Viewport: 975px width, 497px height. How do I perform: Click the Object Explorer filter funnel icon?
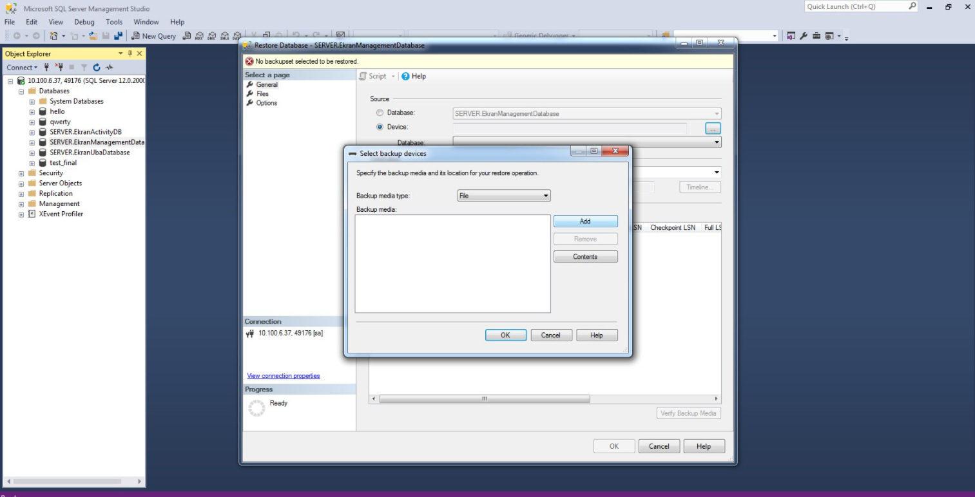click(x=84, y=67)
